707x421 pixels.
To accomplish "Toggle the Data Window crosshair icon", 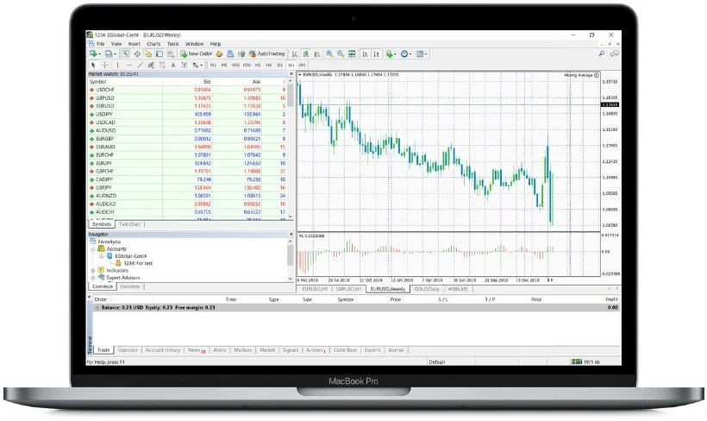I will (x=137, y=53).
